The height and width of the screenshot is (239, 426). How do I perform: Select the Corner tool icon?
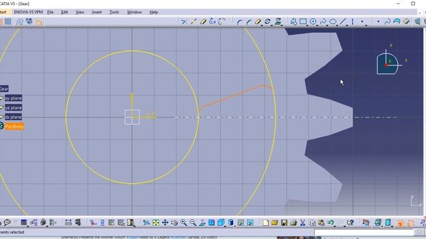pos(240,22)
